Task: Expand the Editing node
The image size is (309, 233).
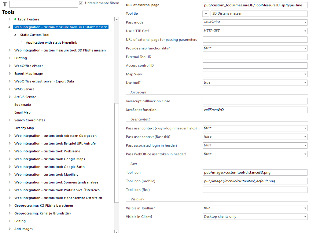Action: (9, 221)
